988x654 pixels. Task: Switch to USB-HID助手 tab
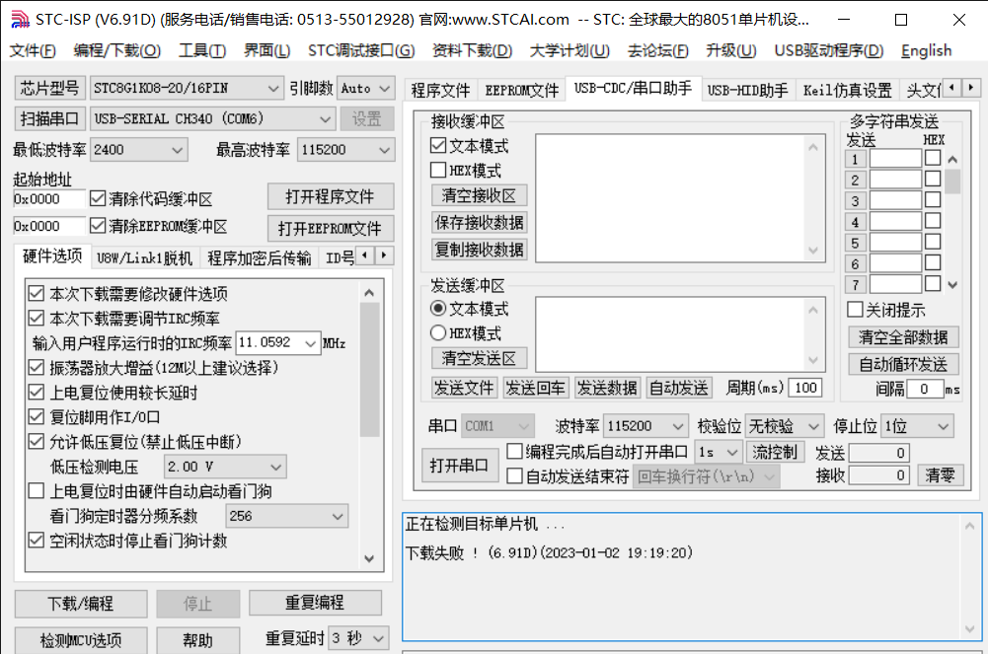click(x=747, y=91)
